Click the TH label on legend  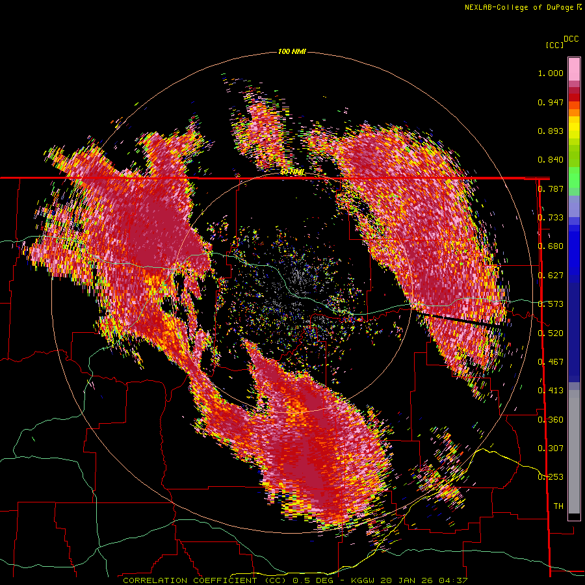(x=558, y=506)
